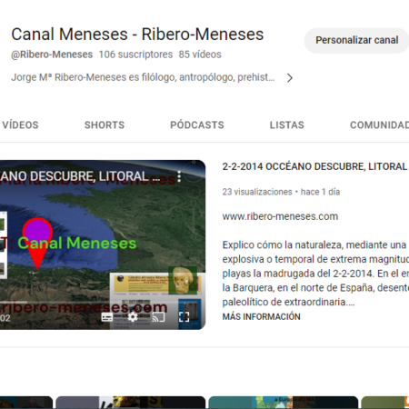Open the SHORTS tab

pos(105,125)
